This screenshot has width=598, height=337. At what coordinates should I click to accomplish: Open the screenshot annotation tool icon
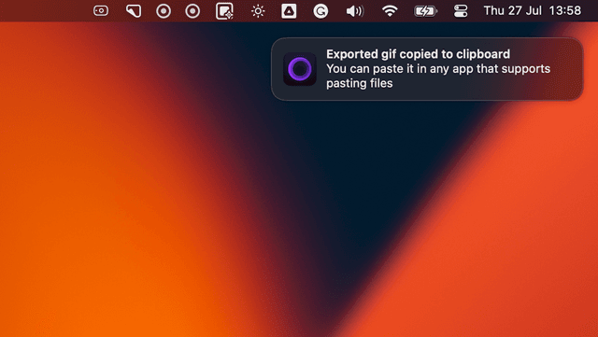[x=224, y=11]
